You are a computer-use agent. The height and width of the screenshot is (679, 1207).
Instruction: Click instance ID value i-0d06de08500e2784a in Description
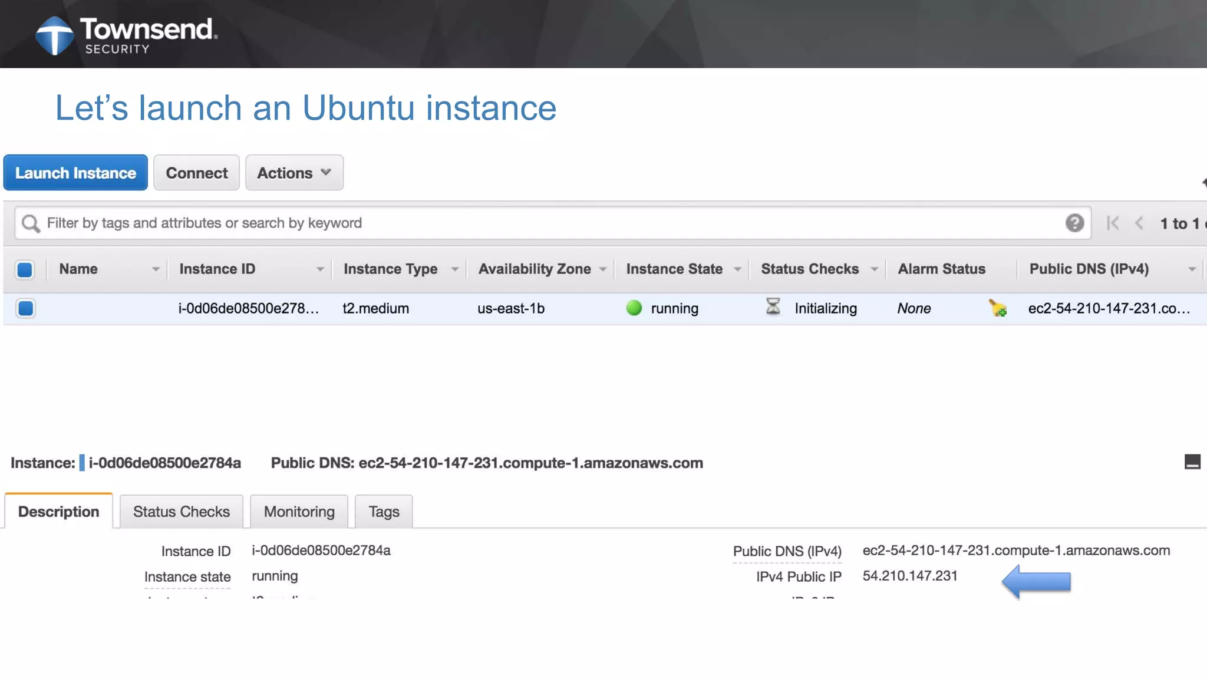point(321,550)
